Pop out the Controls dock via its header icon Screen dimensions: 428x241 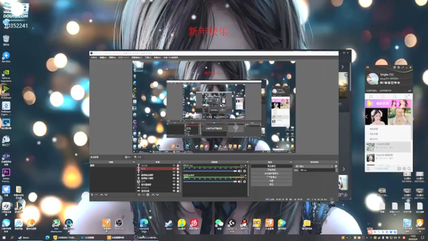click(x=291, y=162)
